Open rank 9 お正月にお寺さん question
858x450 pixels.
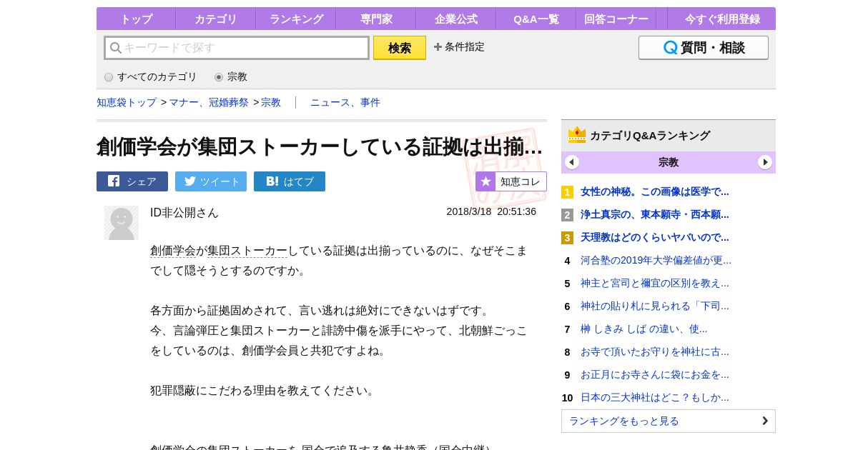point(654,374)
